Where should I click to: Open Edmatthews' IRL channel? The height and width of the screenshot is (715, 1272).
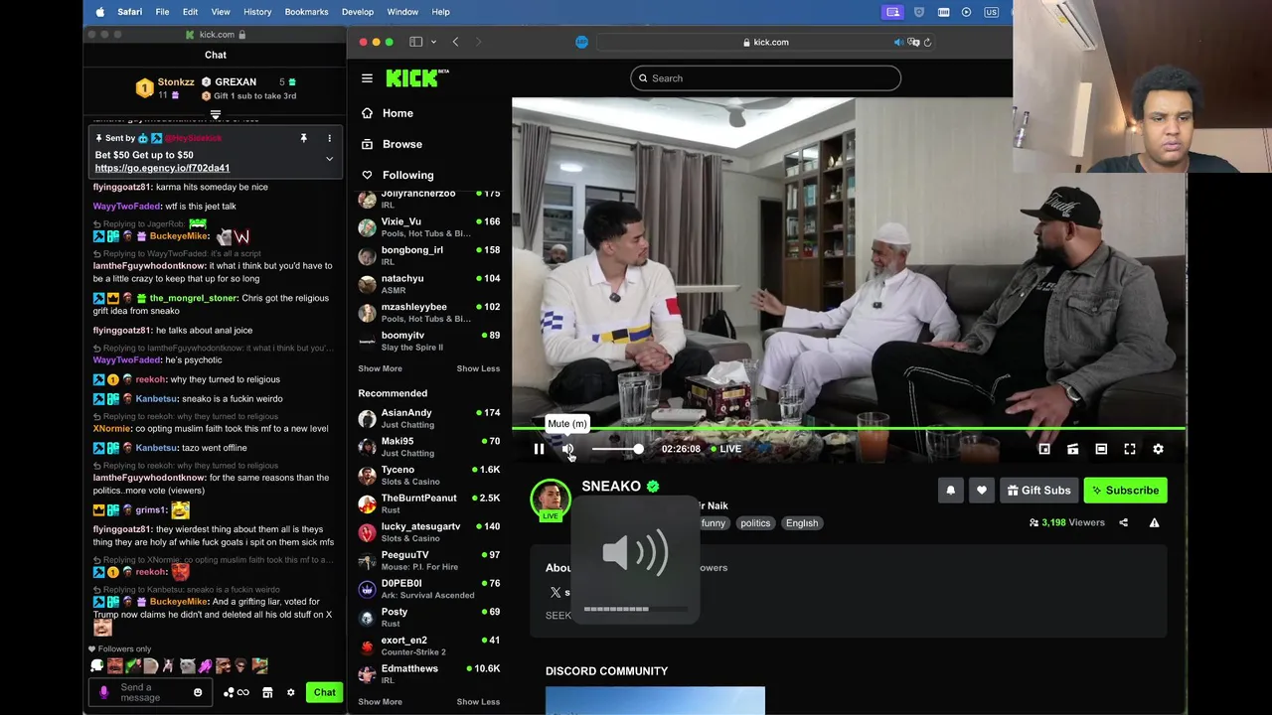pyautogui.click(x=429, y=673)
